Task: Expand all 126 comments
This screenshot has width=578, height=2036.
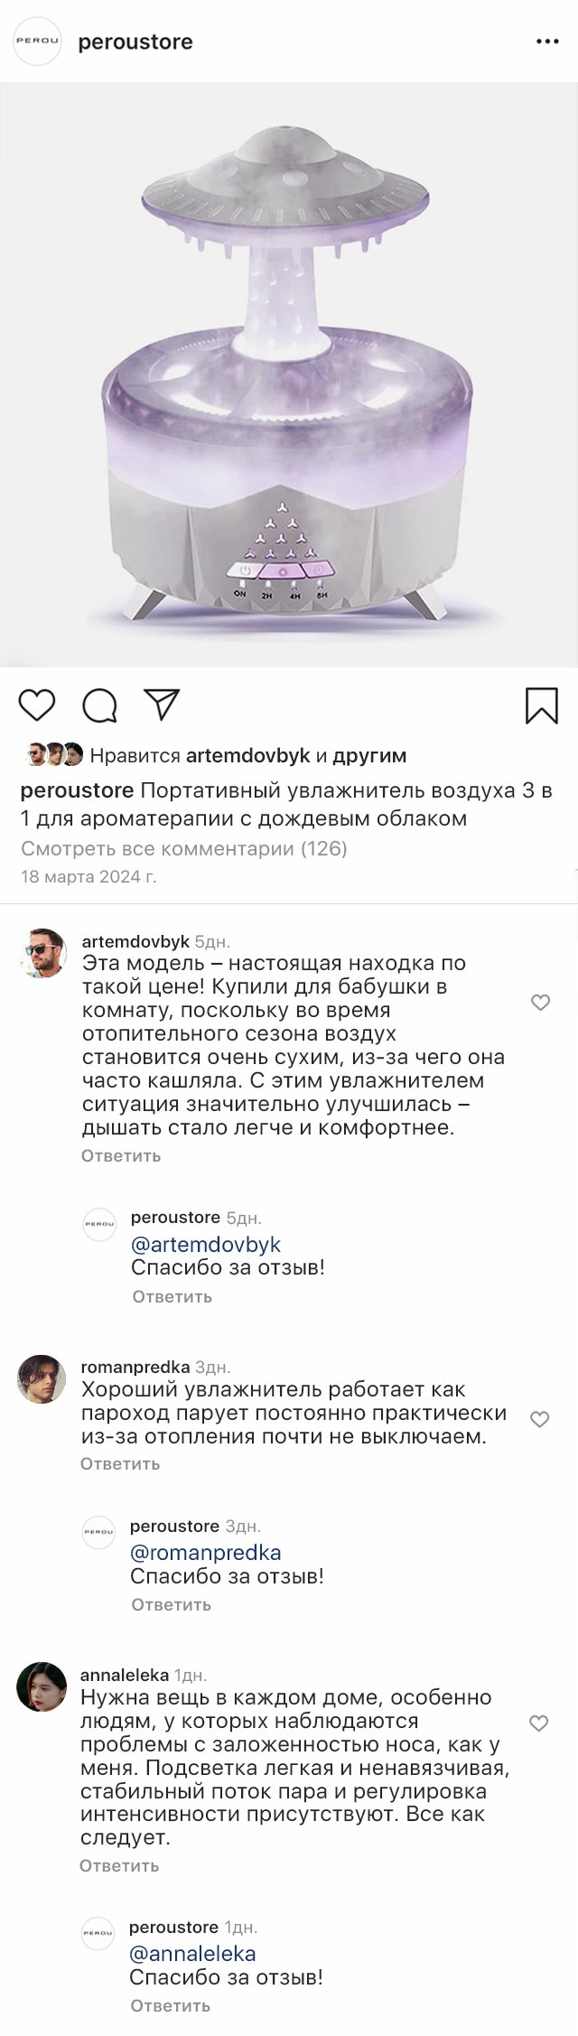Action: click(184, 848)
